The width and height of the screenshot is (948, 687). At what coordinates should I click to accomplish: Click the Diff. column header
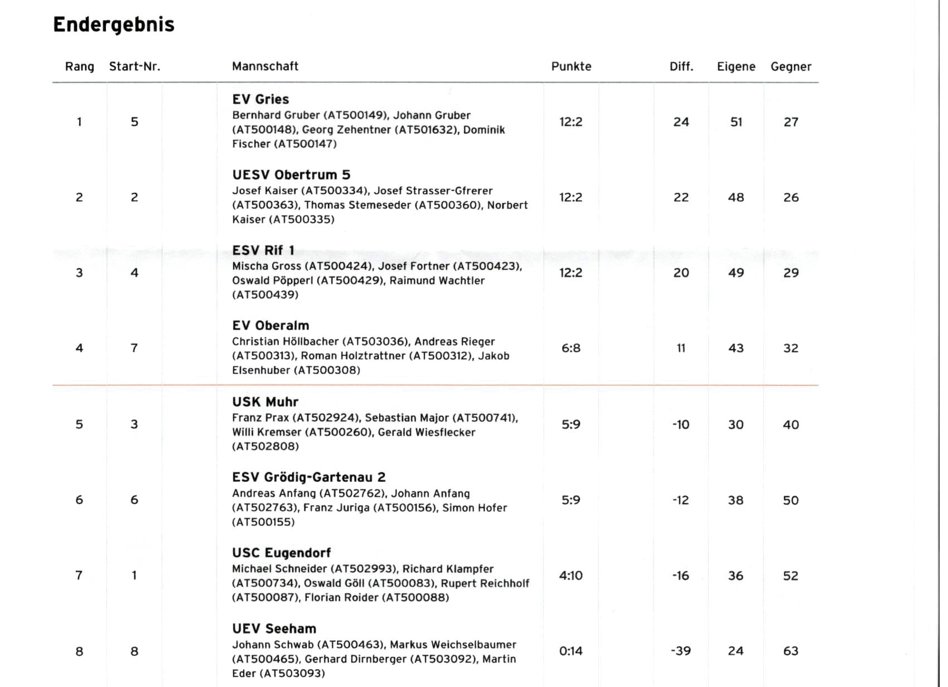tap(681, 66)
